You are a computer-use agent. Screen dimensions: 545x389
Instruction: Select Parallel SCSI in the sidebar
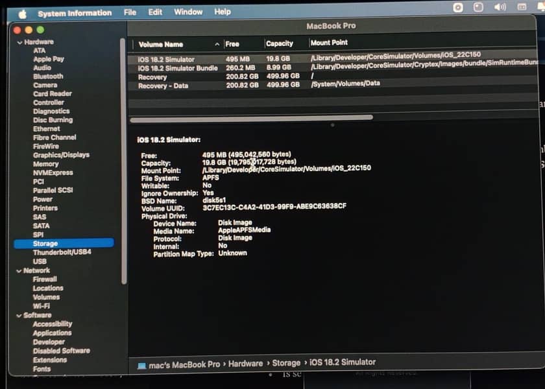[53, 191]
